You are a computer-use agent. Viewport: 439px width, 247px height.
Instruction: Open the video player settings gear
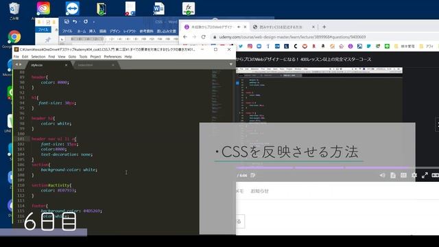click(414, 176)
